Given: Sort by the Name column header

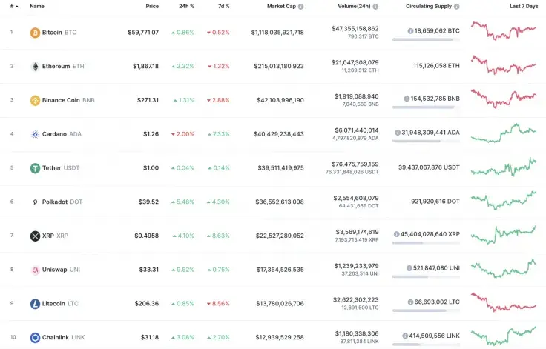Looking at the screenshot, I should click(x=37, y=6).
